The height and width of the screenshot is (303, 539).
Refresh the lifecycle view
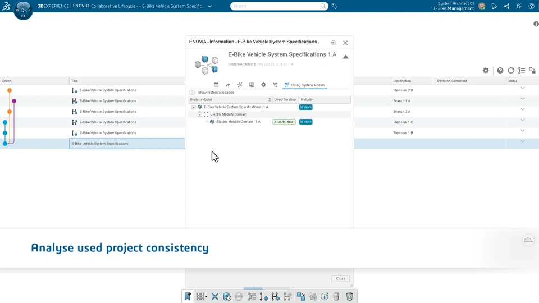[x=511, y=71]
